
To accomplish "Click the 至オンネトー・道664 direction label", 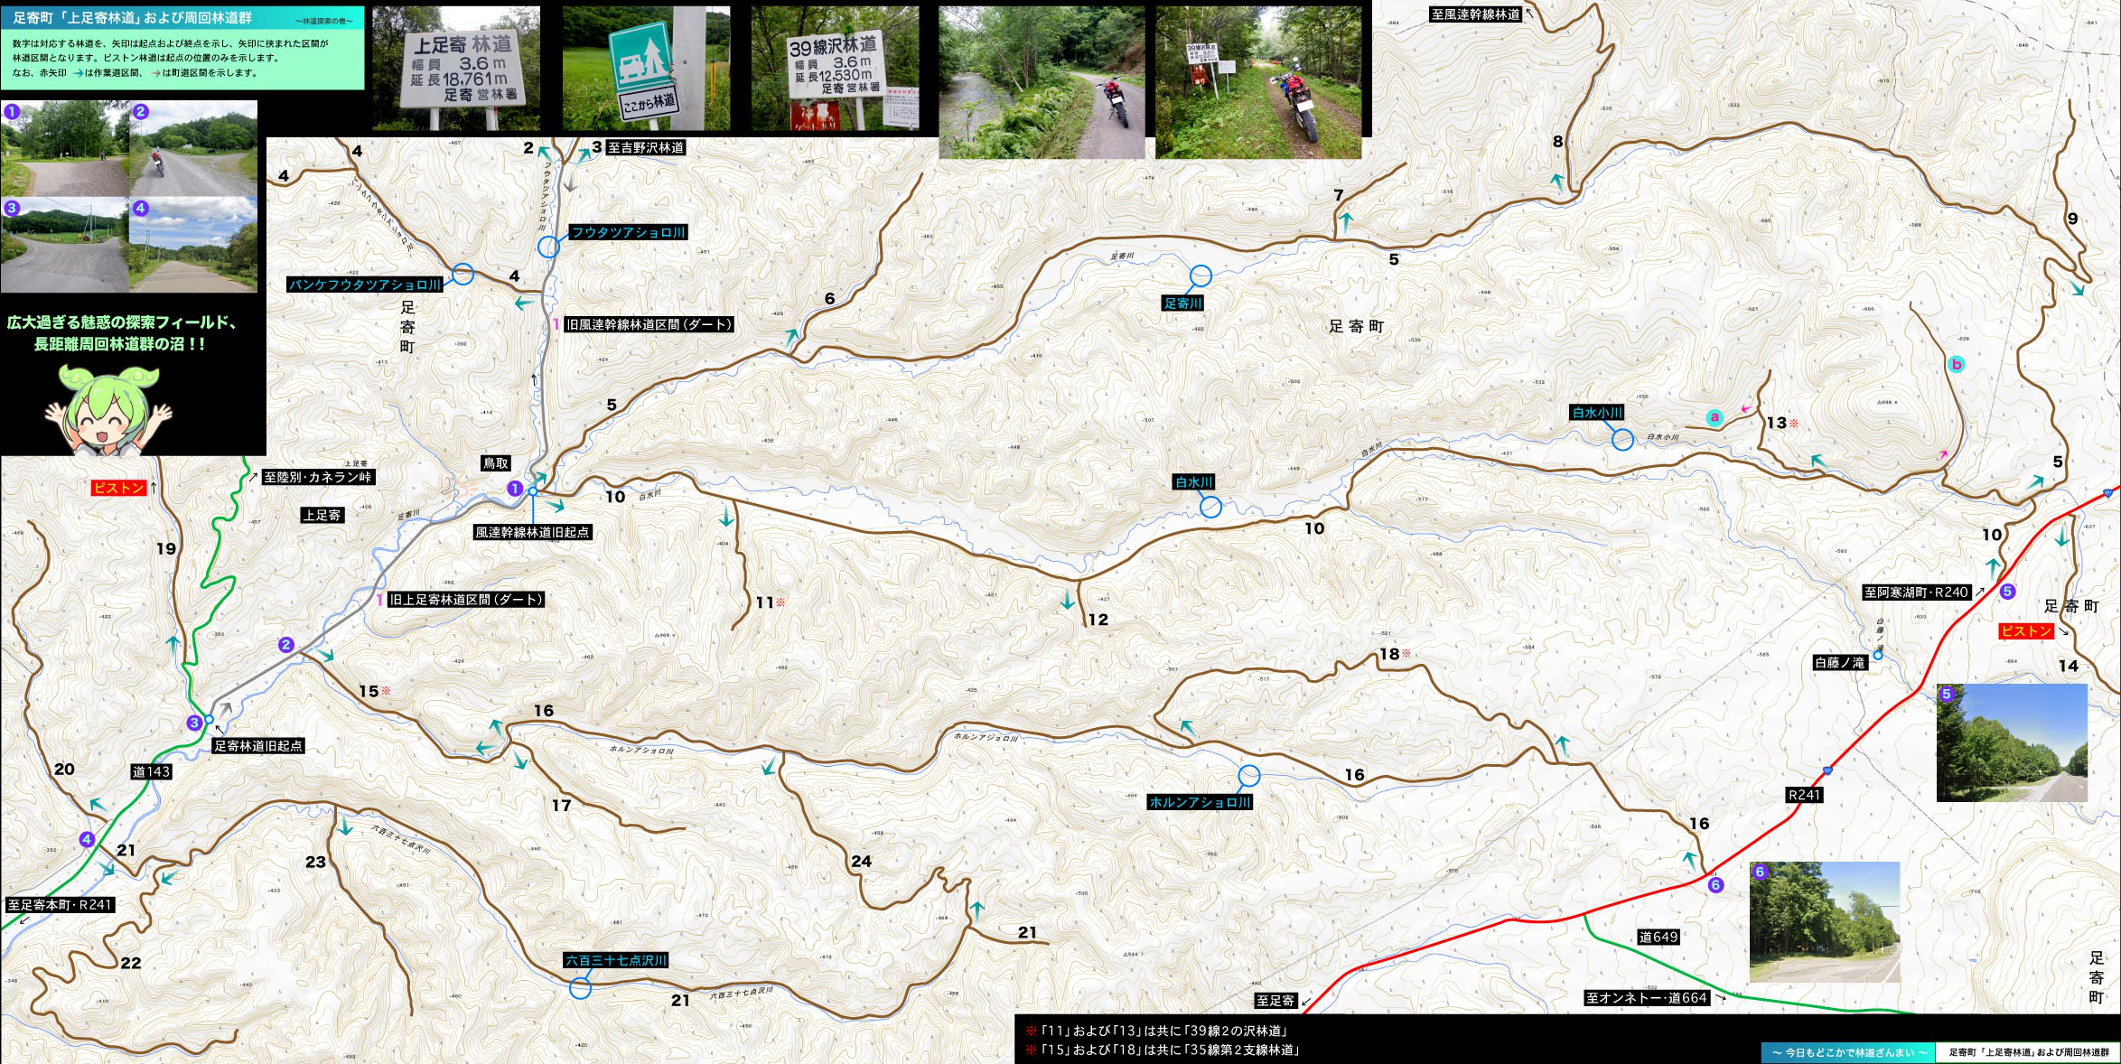I will [1647, 998].
